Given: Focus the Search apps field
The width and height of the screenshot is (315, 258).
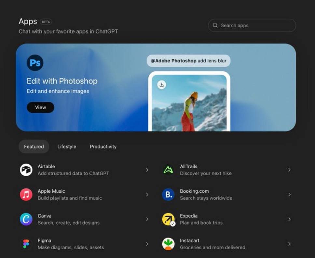Looking at the screenshot, I should (x=252, y=25).
